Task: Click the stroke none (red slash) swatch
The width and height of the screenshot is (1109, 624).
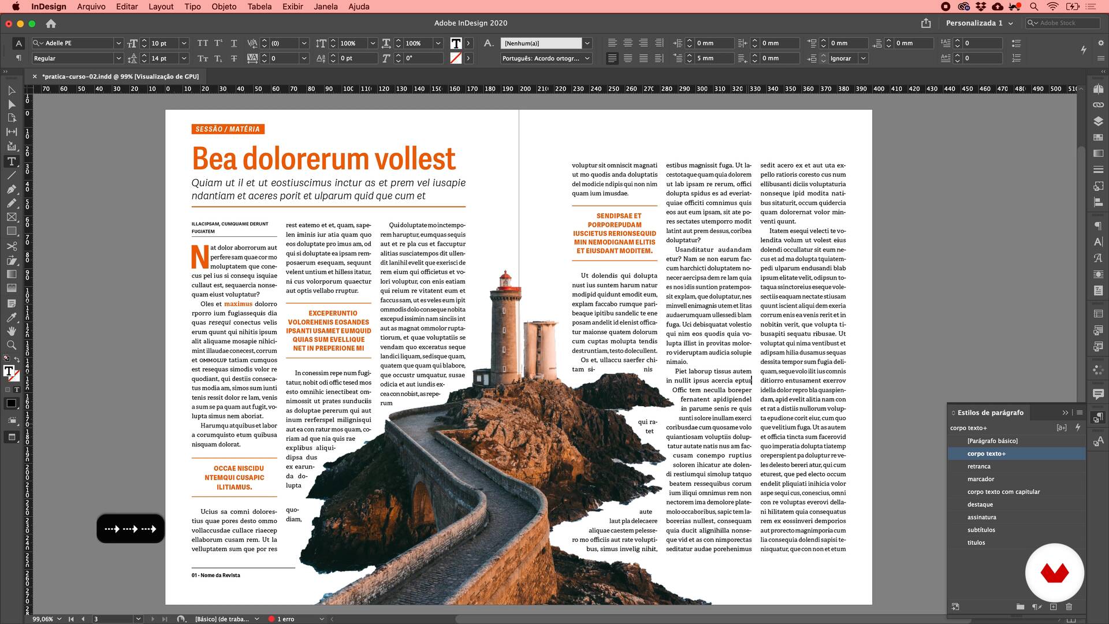Action: pos(456,58)
